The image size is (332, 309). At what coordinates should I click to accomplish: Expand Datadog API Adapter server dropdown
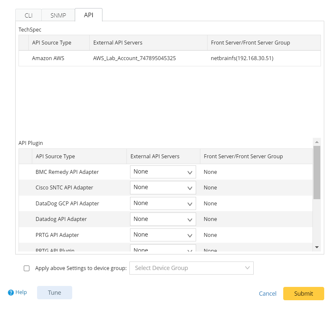point(163,219)
